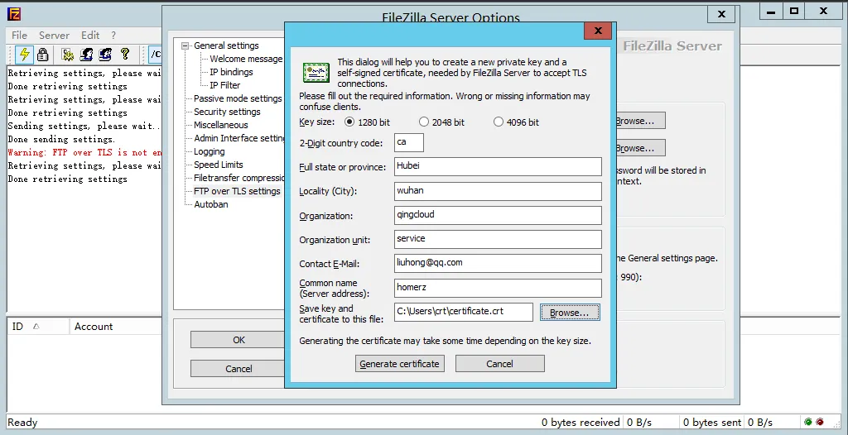Select Filetransfer compression tree item
This screenshot has width=848, height=435.
pyautogui.click(x=239, y=178)
